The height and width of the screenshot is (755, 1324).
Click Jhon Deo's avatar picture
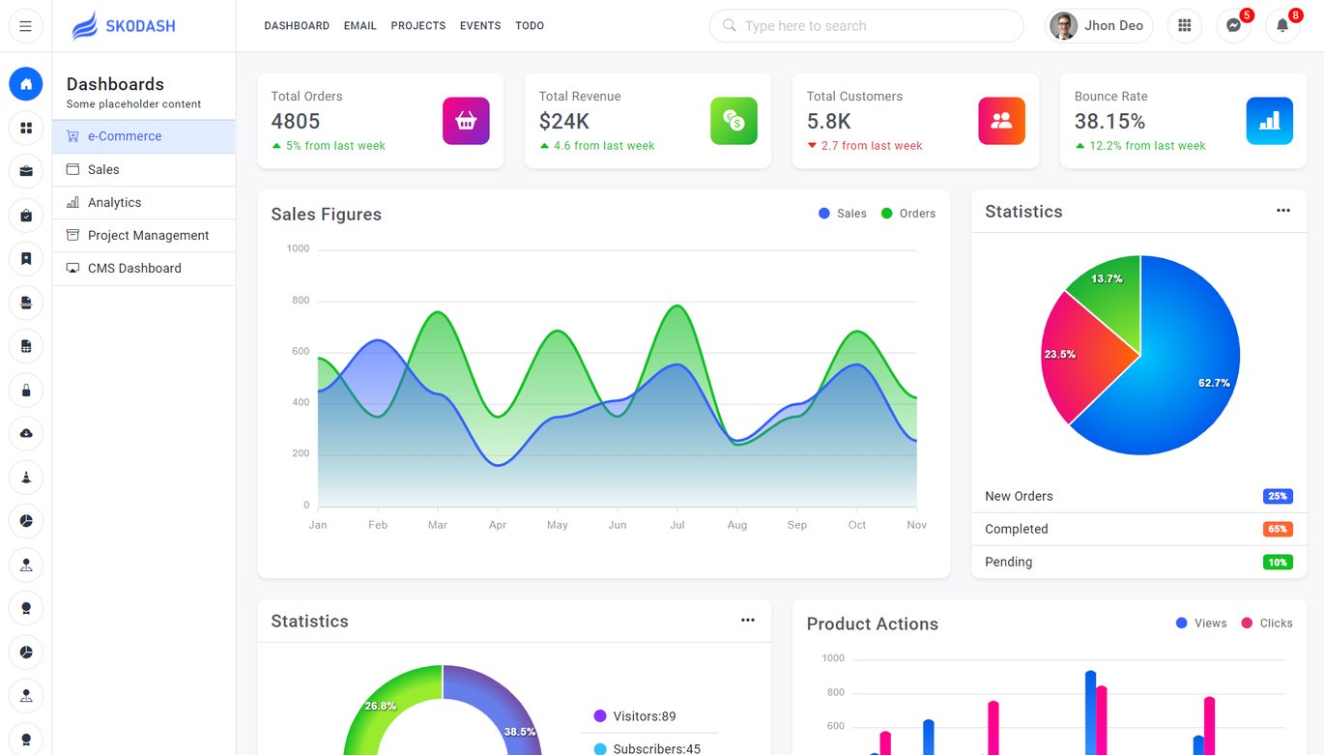pos(1064,26)
